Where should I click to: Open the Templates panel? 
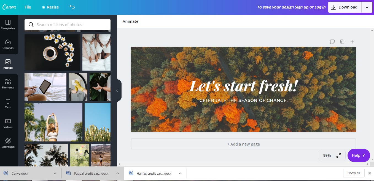tap(8, 25)
